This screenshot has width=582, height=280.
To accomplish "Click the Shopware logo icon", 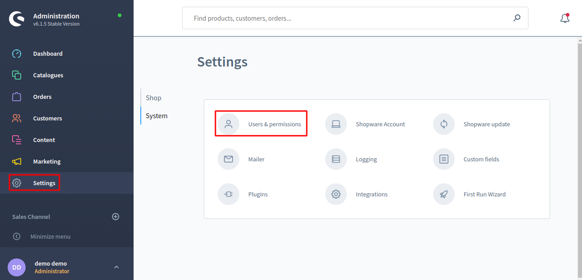I will [17, 19].
